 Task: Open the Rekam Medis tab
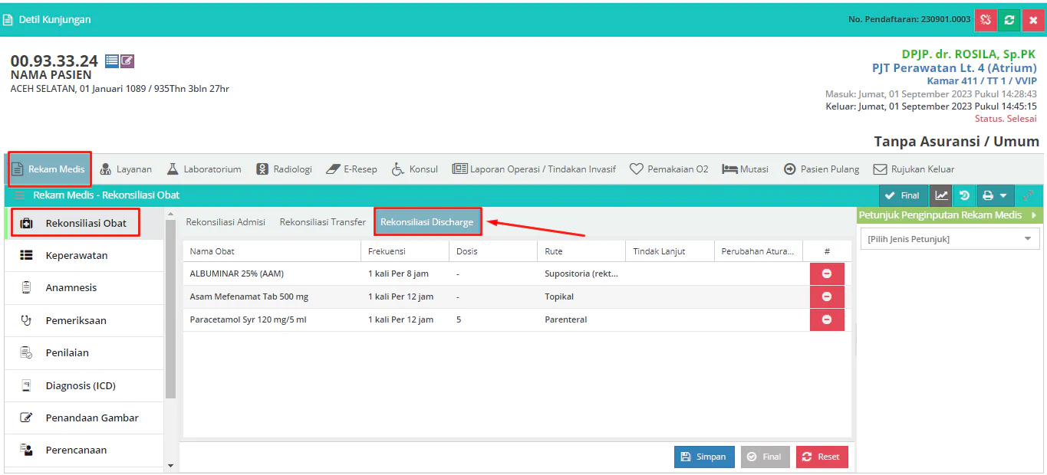pyautogui.click(x=49, y=169)
